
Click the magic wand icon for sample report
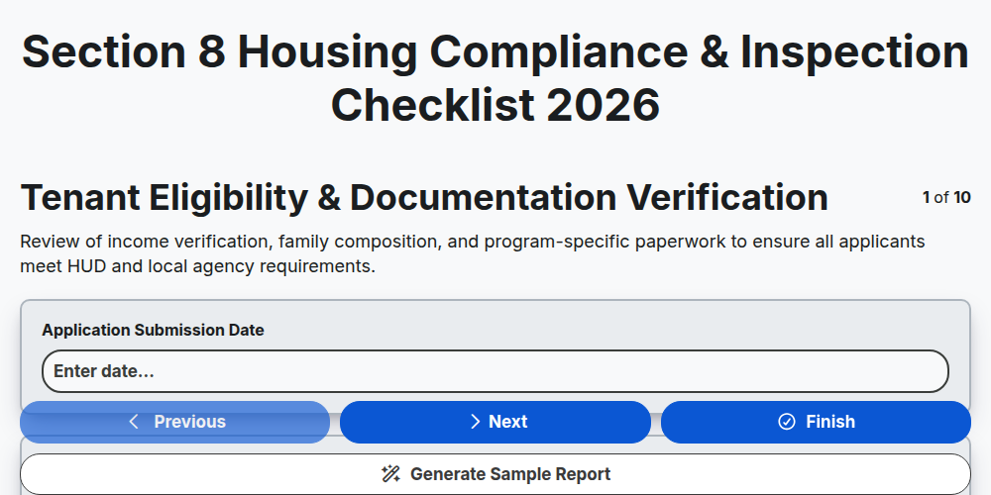pos(390,474)
